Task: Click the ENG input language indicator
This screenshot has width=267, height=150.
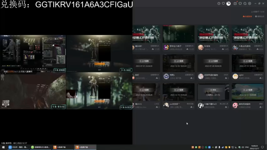Action: click(x=247, y=147)
